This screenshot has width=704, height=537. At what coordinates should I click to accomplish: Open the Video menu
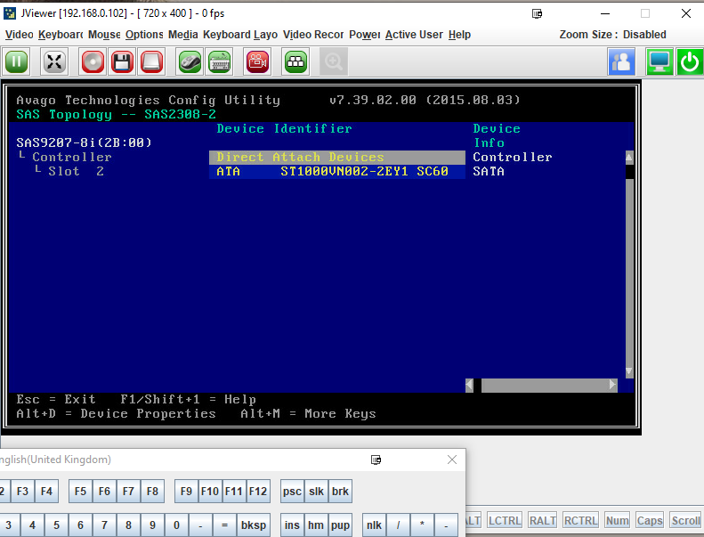(x=20, y=35)
